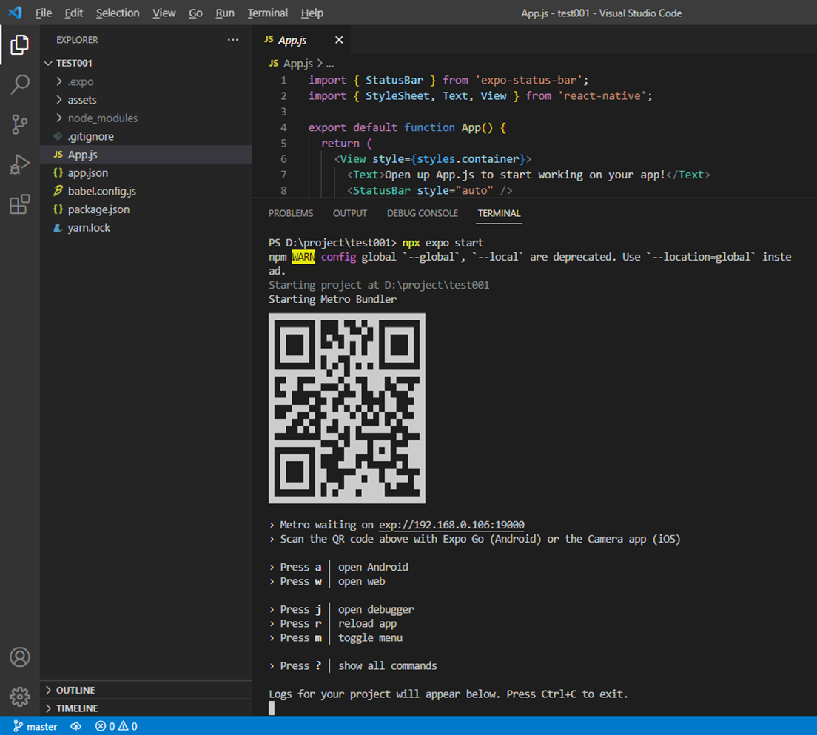Select the TERMINAL panel tab

(500, 213)
